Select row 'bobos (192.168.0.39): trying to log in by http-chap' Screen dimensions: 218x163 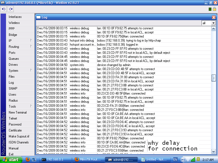tap(124, 40)
